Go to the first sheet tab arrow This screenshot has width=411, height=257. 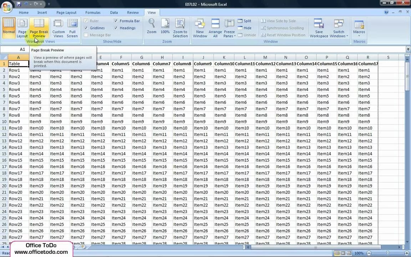(x=3, y=247)
